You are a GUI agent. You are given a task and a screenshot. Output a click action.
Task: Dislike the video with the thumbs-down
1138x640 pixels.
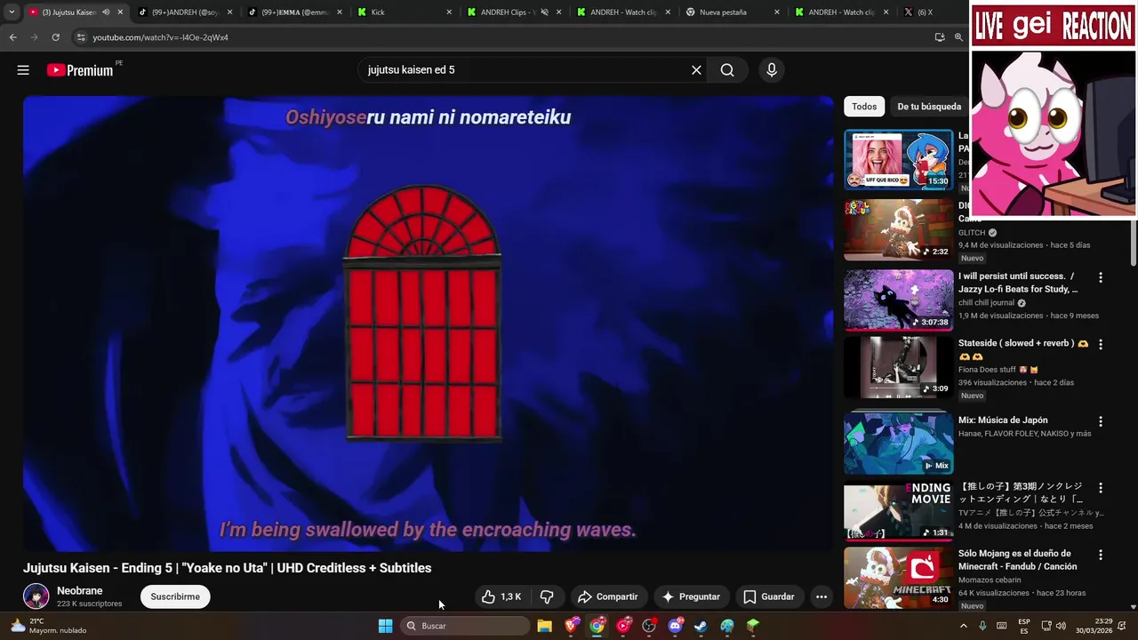548,596
